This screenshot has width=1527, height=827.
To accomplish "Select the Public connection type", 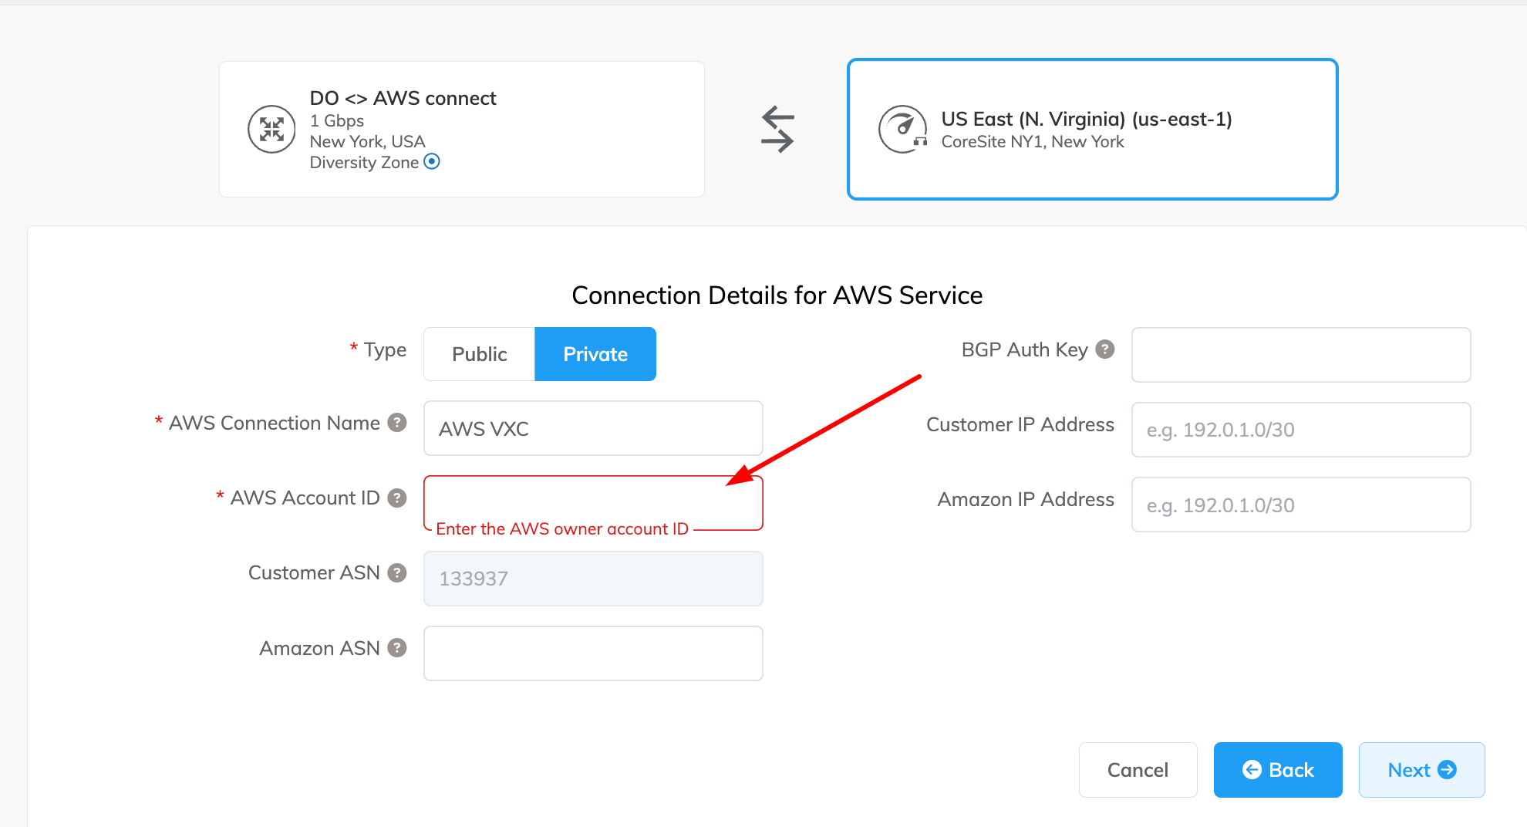I will (x=479, y=354).
